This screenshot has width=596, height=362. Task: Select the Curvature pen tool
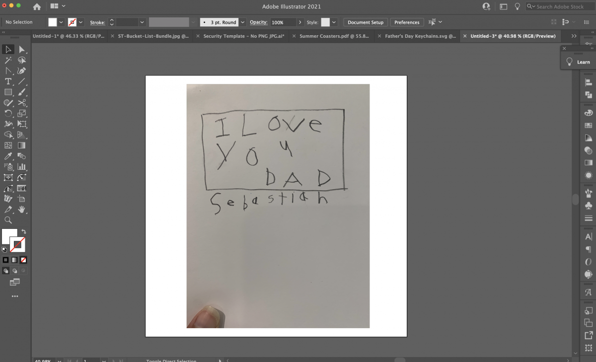point(22,71)
